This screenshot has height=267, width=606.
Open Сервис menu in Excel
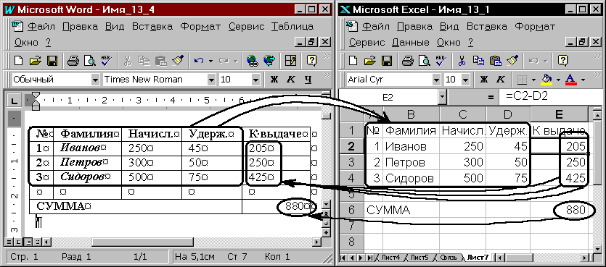367,42
